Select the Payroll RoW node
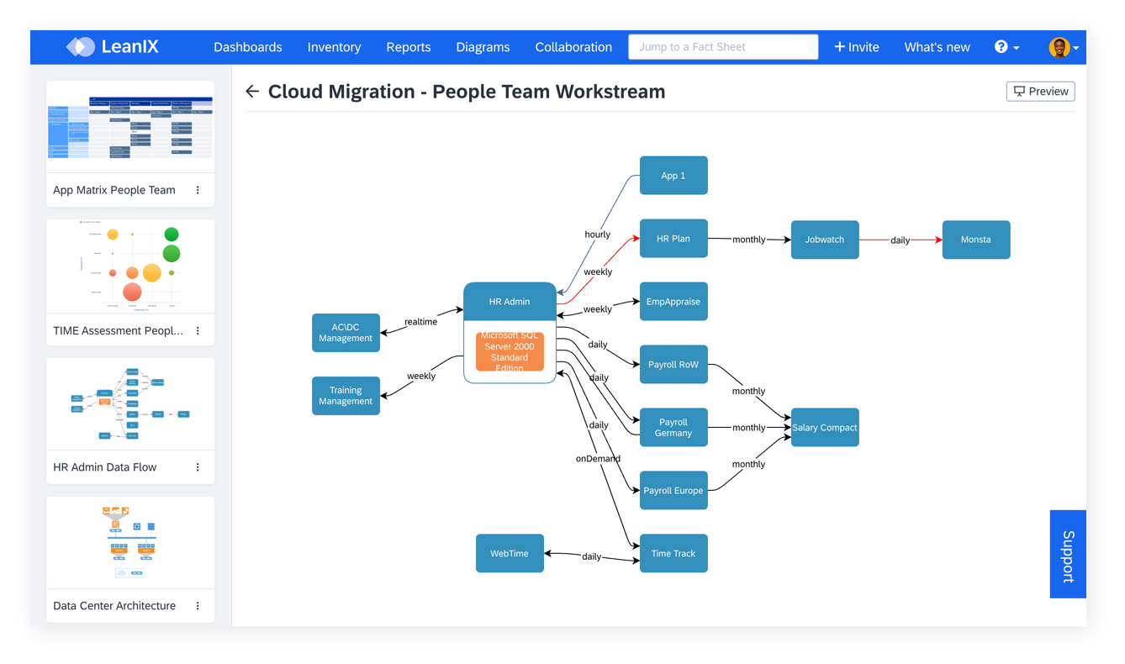Screen dimensions: 1125x664 pos(673,365)
